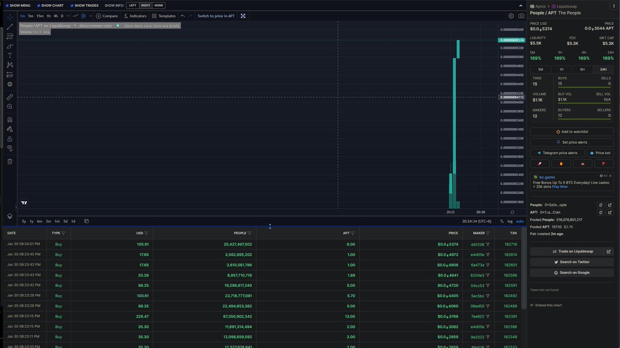Screen dimensions: 620x348
Task: Copy the People token address
Action: (x=600, y=205)
